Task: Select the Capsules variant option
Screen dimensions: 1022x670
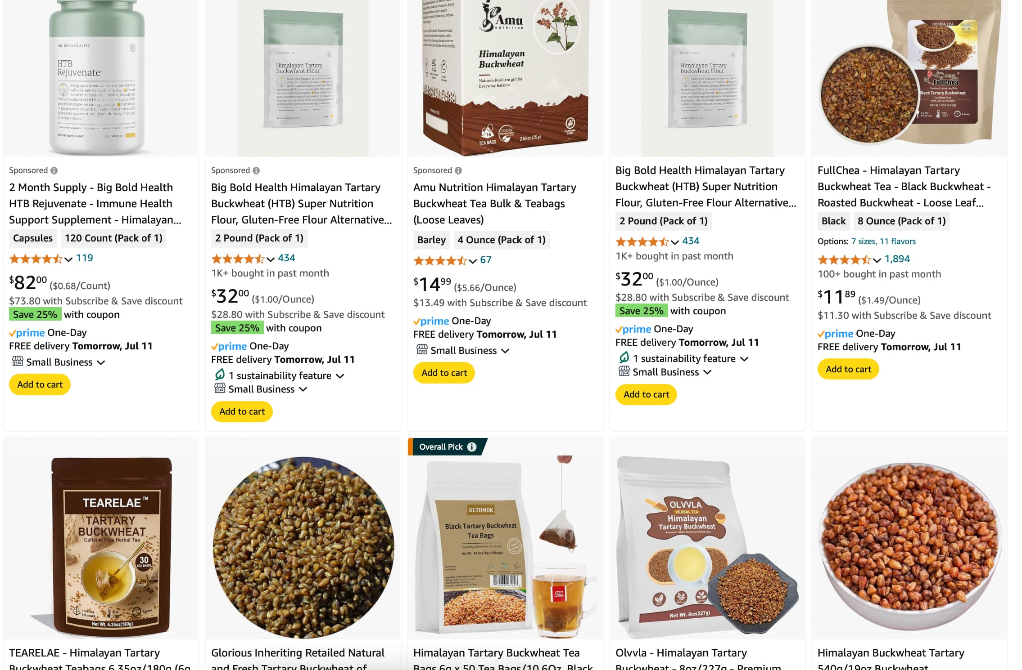Action: click(x=33, y=238)
